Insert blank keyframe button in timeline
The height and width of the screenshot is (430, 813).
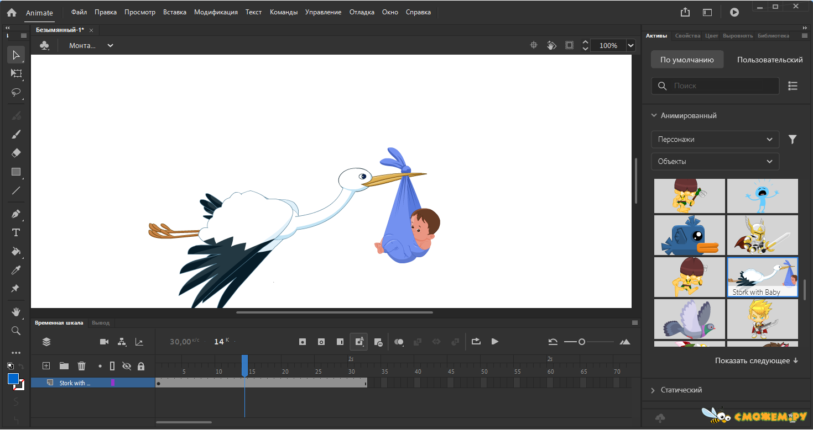point(321,342)
